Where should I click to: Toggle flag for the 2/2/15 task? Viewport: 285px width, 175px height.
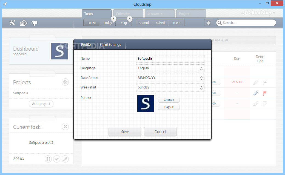click(x=265, y=82)
